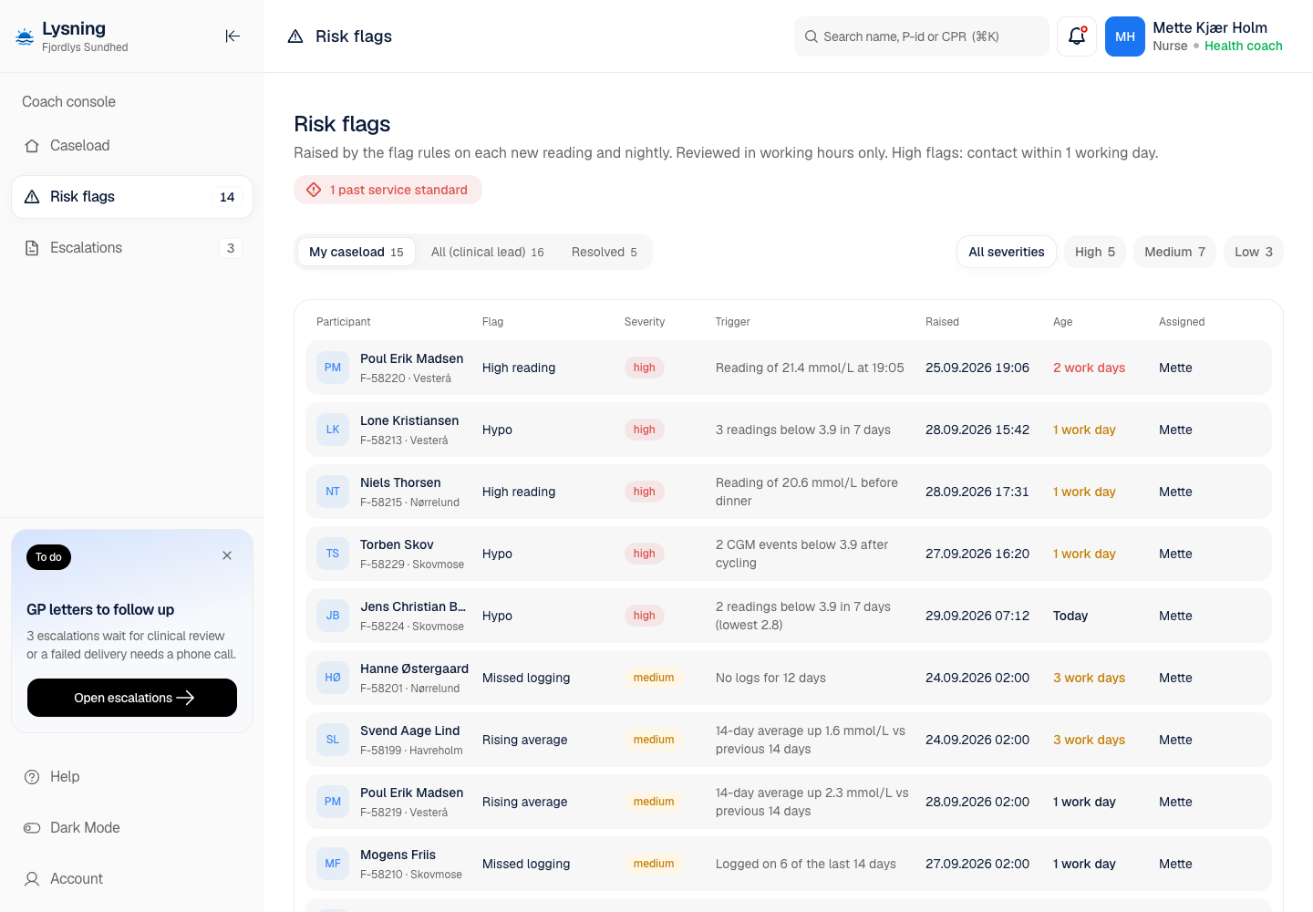This screenshot has width=1313, height=912.
Task: Click the TS avatar of Torben Skov
Action: [333, 554]
